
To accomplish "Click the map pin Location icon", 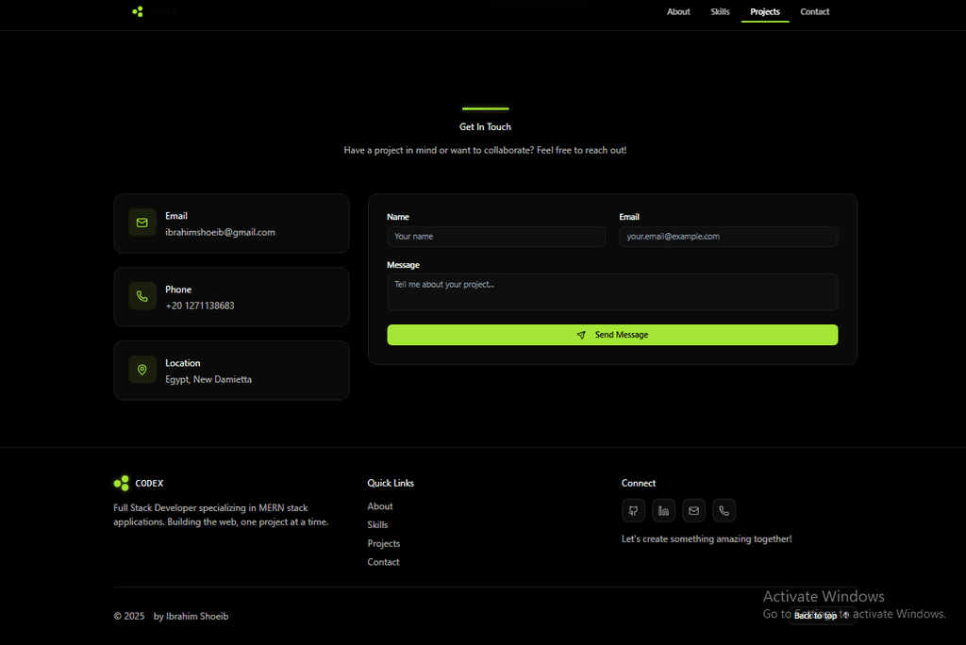I will [x=142, y=370].
